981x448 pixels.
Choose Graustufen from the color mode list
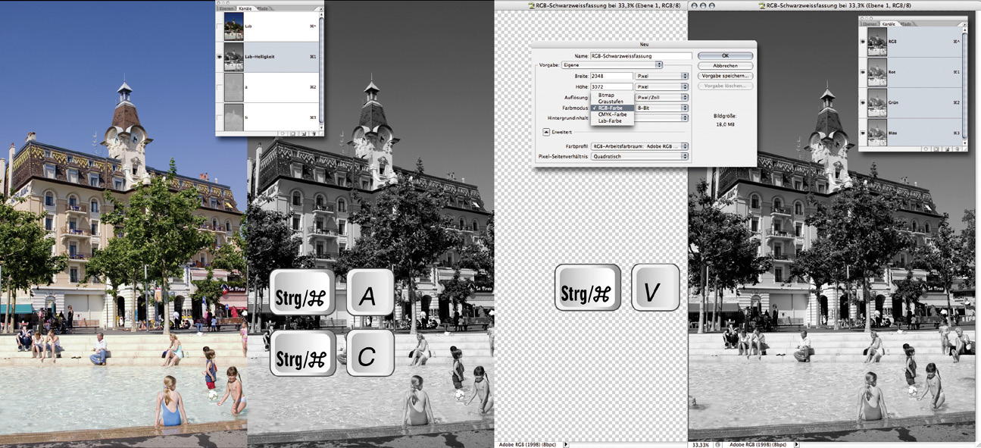click(x=611, y=101)
